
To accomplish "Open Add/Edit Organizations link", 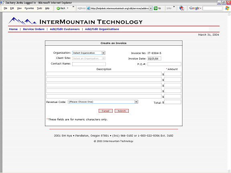I will coord(102,29).
